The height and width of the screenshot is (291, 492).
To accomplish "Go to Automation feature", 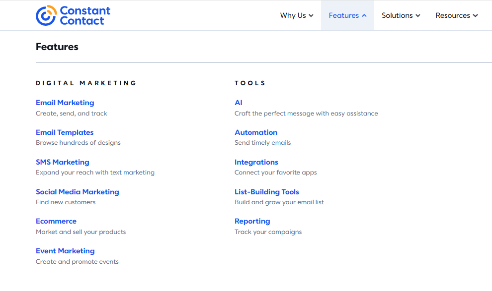I will [256, 132].
